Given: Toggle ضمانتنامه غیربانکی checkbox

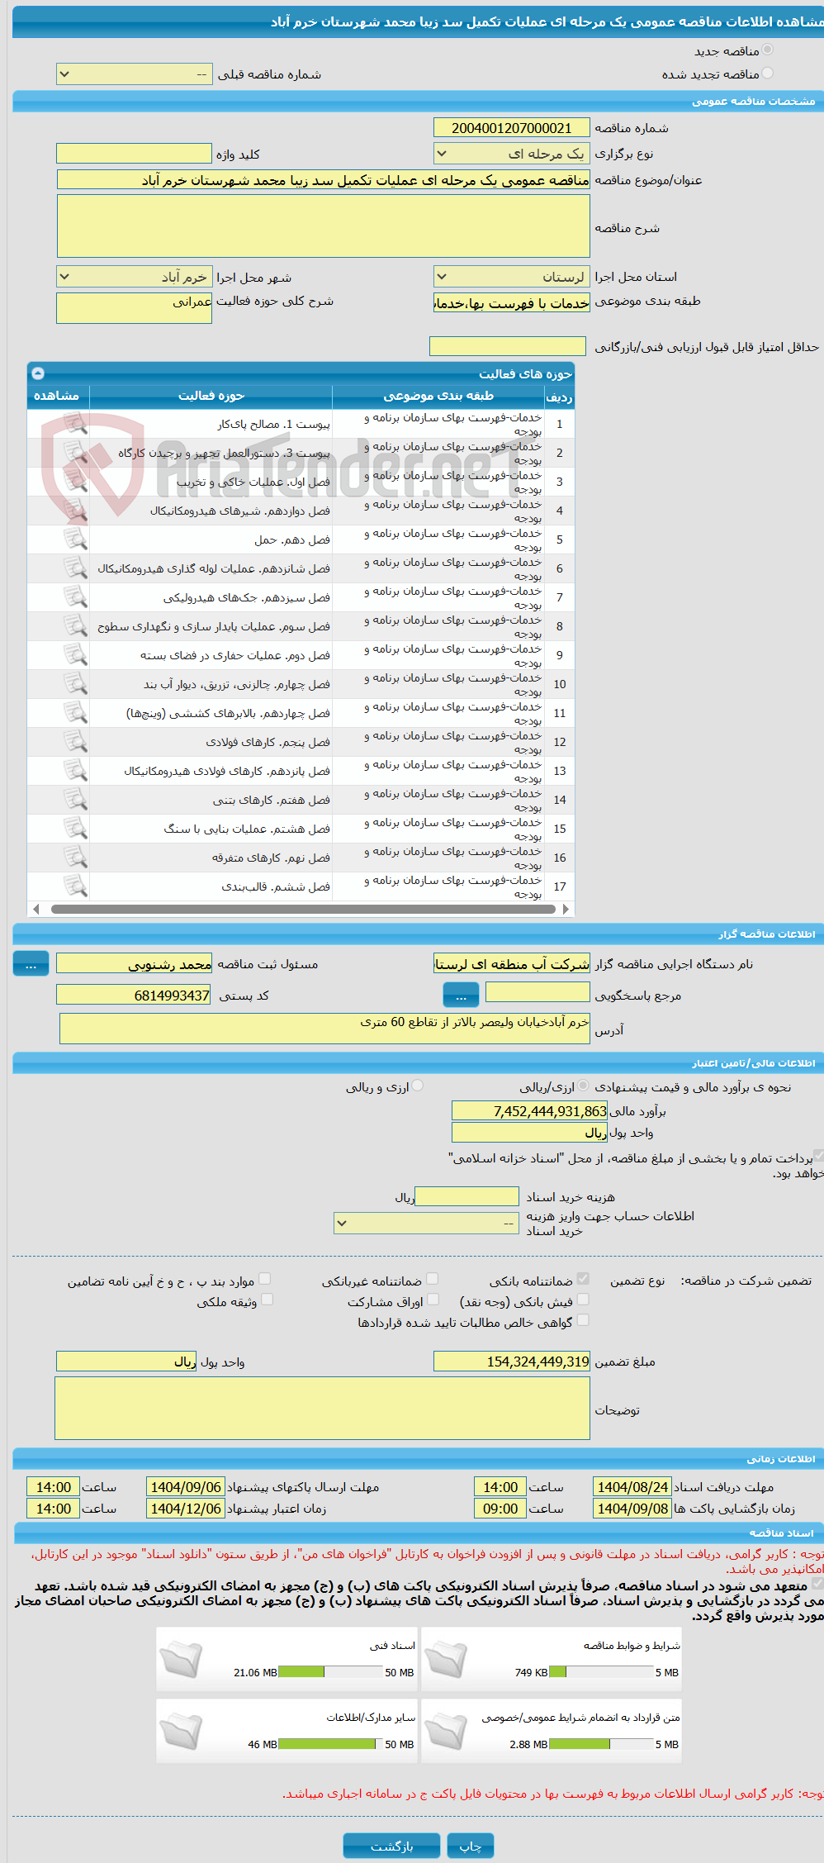Looking at the screenshot, I should pyautogui.click(x=433, y=1279).
